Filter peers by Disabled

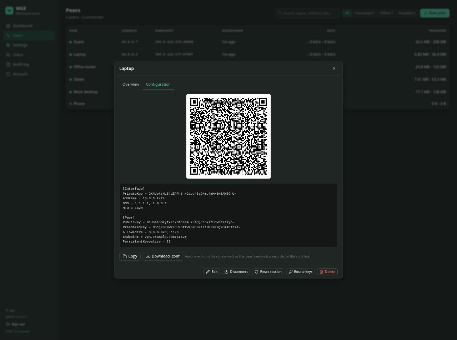tap(407, 13)
